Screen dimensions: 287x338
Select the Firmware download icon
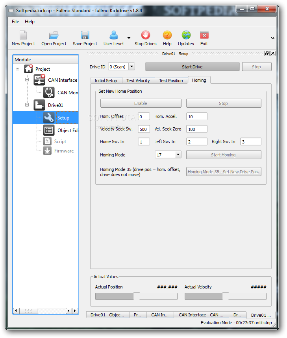pyautogui.click(x=47, y=151)
